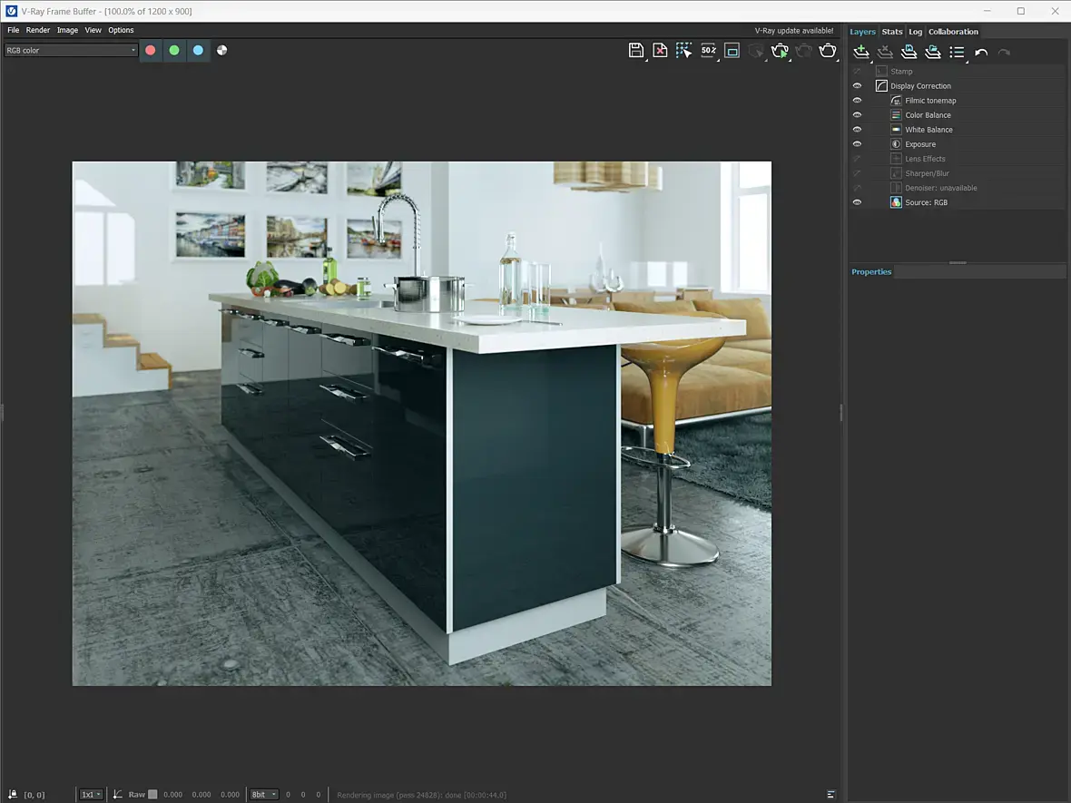The width and height of the screenshot is (1071, 803).
Task: Select the Exposure layer
Action: 919,144
